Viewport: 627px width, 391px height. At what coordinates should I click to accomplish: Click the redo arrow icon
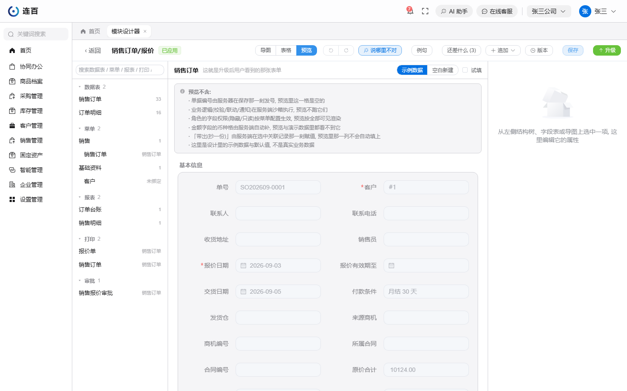[346, 50]
